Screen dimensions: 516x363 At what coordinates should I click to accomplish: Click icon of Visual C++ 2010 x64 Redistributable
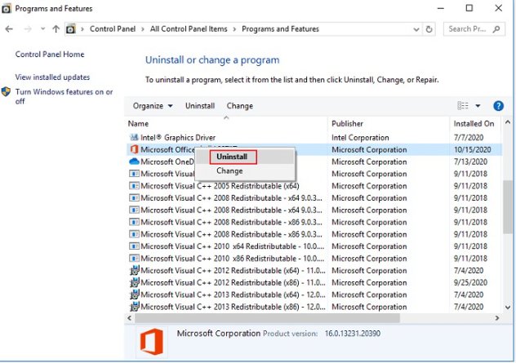[134, 246]
